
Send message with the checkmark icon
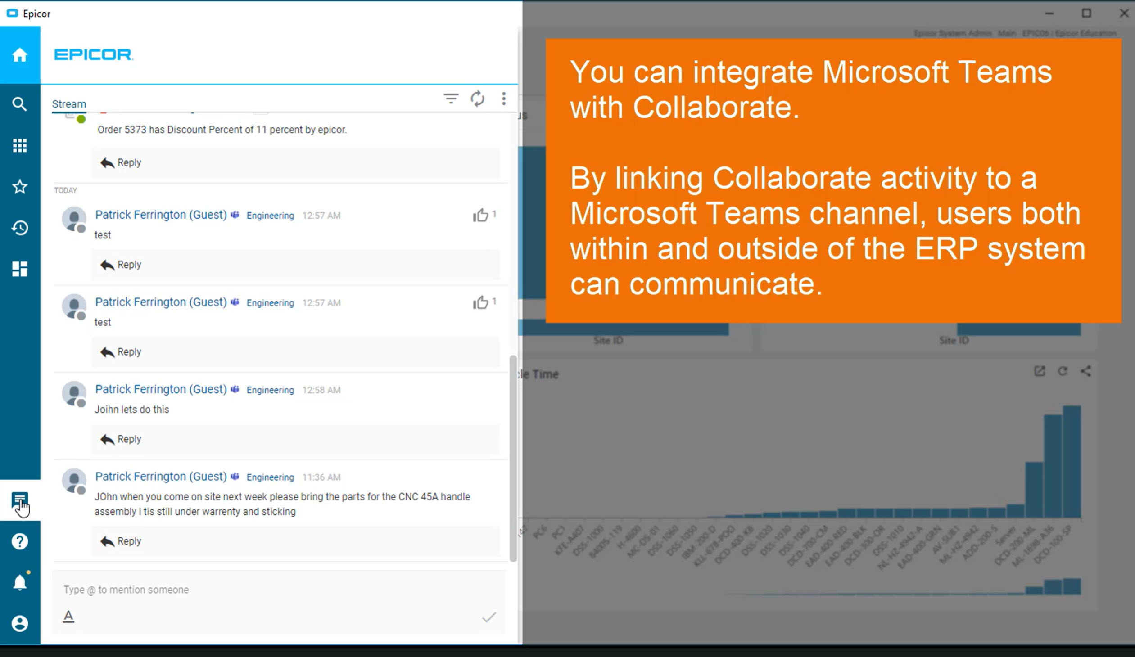[488, 617]
